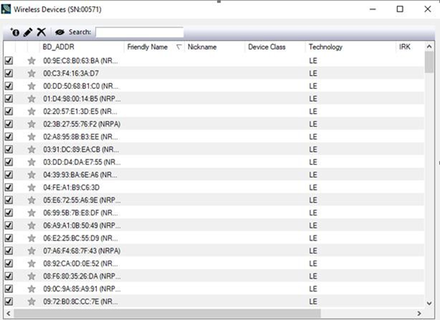
Task: Click the LE technology cell for 00:C3:F4:16:3A:D7
Action: pos(313,73)
